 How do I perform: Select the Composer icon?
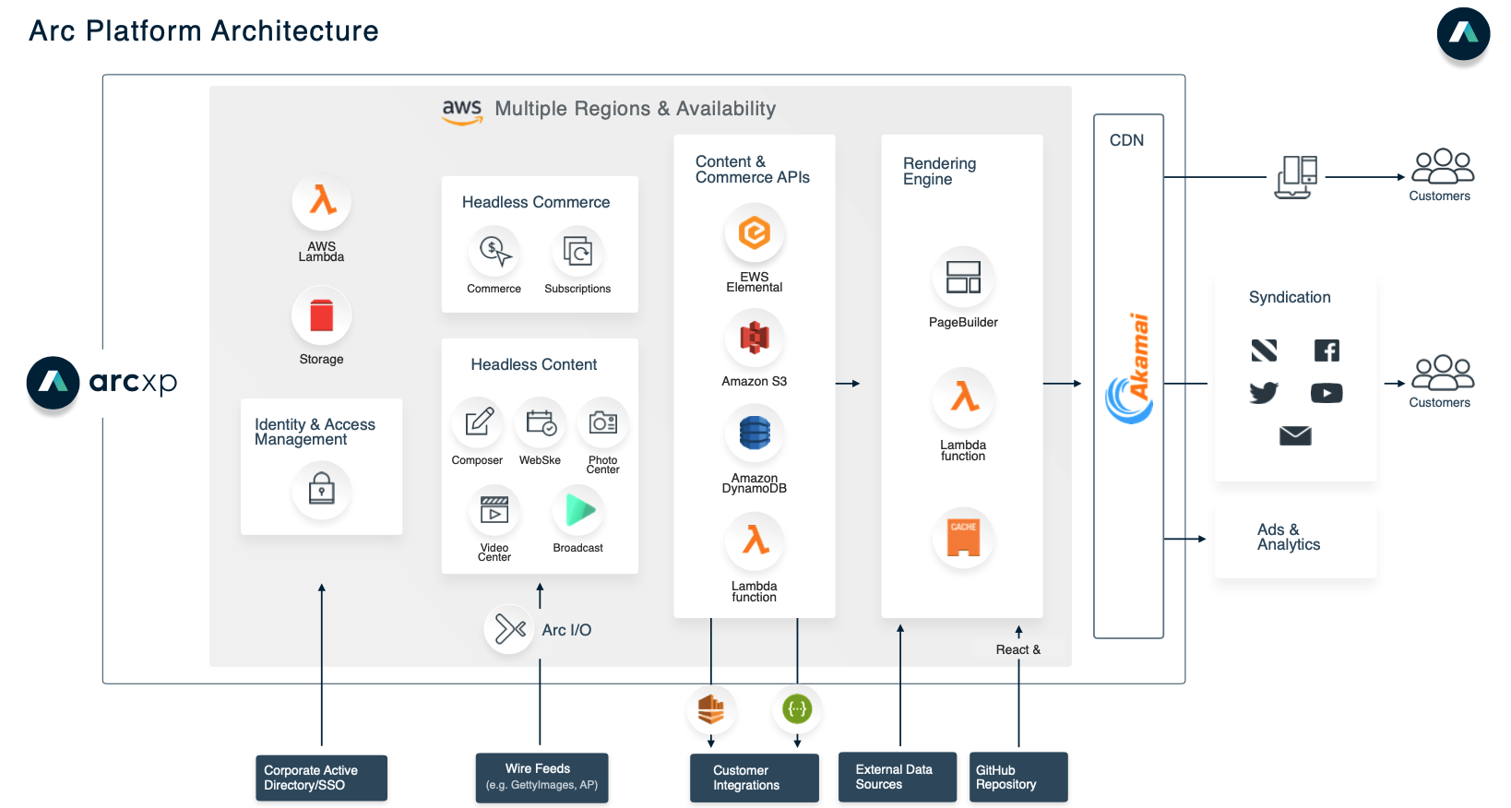[477, 422]
